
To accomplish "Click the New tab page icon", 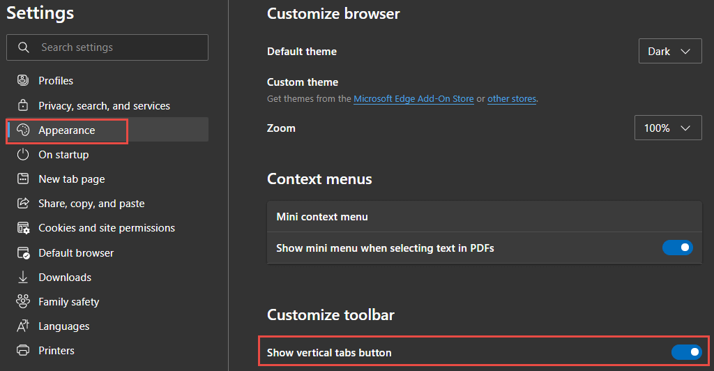I will (23, 179).
